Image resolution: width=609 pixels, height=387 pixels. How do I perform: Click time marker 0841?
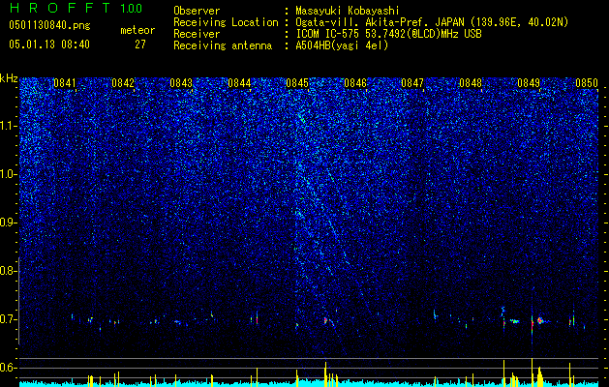pyautogui.click(x=65, y=83)
